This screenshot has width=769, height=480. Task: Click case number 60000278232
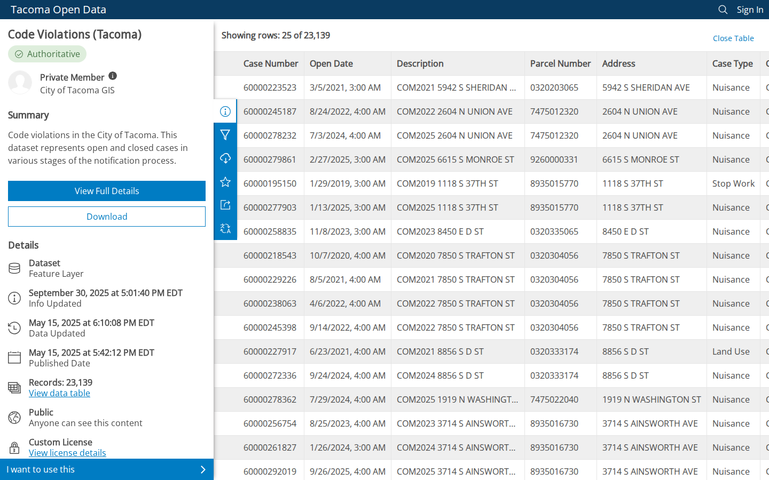270,135
